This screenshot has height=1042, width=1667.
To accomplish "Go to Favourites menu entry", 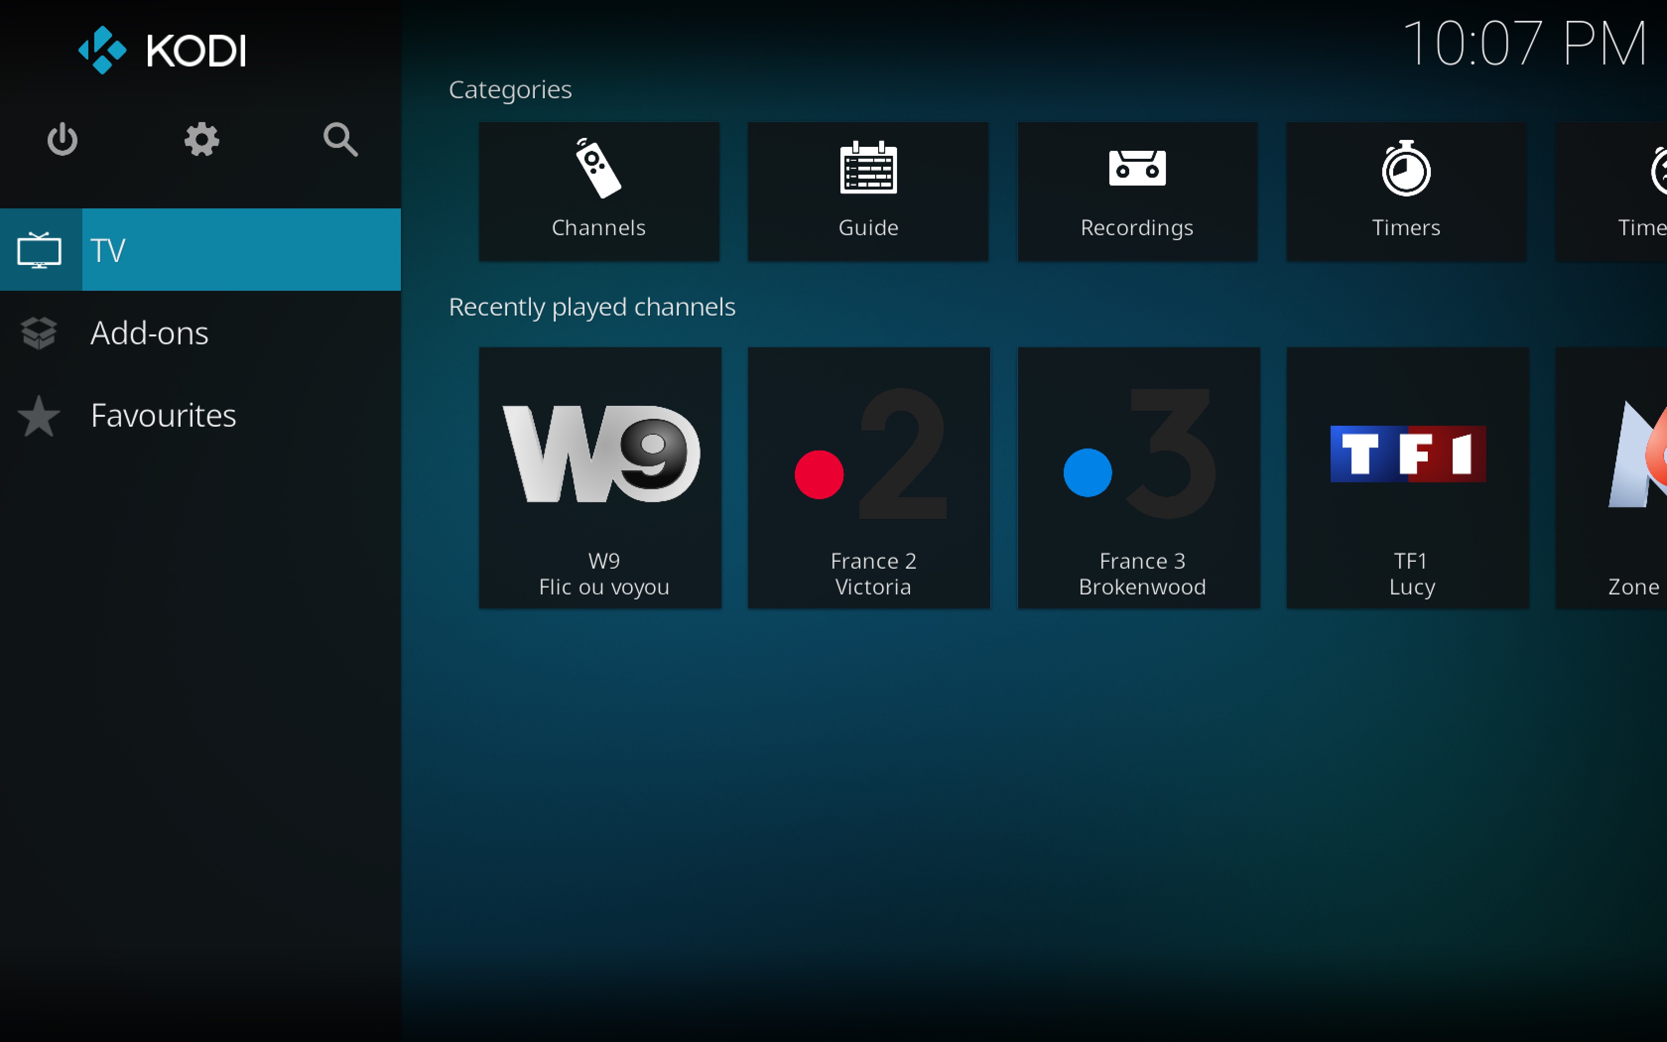I will 163,416.
